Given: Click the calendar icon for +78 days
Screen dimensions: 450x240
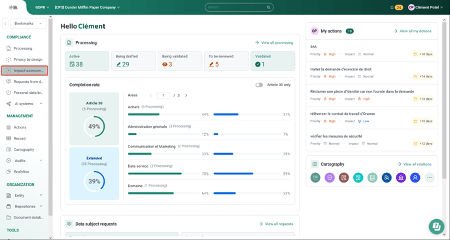Looking at the screenshot, I should coord(415,54).
